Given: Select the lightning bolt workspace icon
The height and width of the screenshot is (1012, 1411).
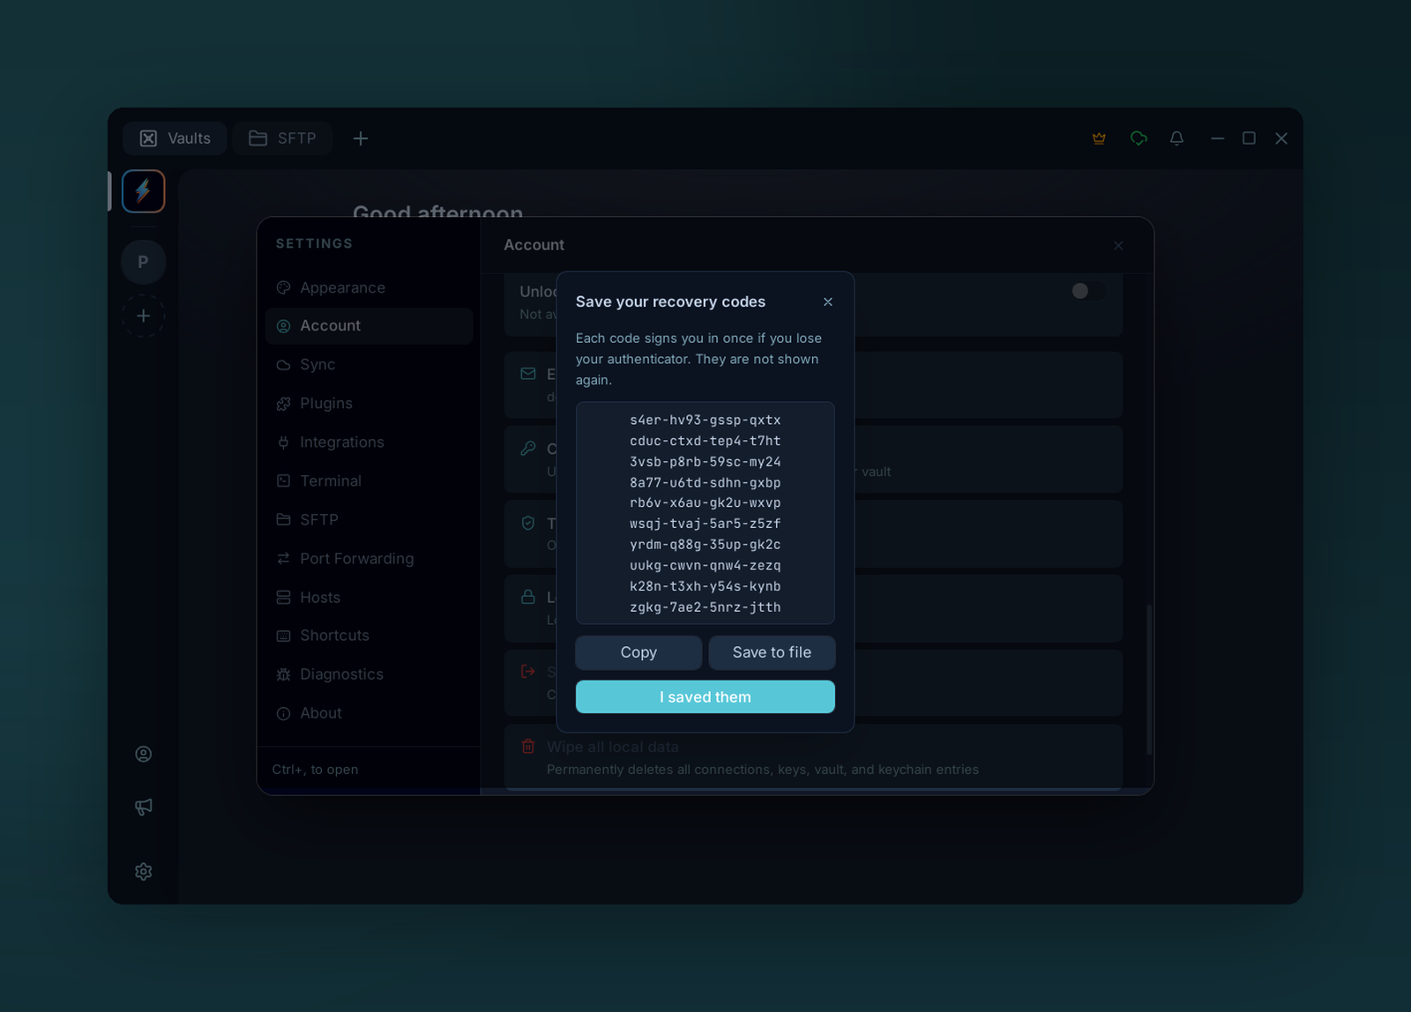Looking at the screenshot, I should pos(144,191).
